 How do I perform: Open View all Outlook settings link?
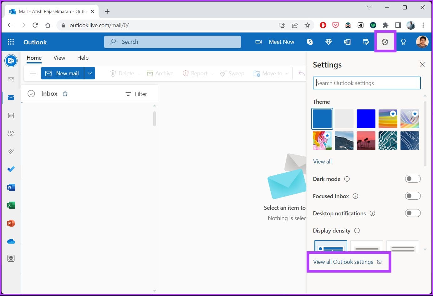[x=347, y=262]
